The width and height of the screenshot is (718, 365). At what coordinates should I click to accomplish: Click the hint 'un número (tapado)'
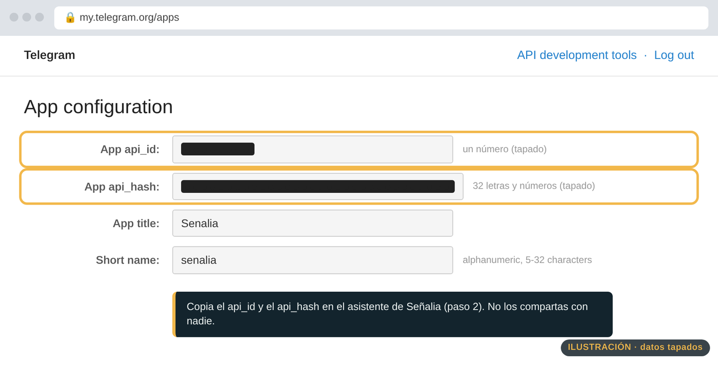[x=505, y=149]
